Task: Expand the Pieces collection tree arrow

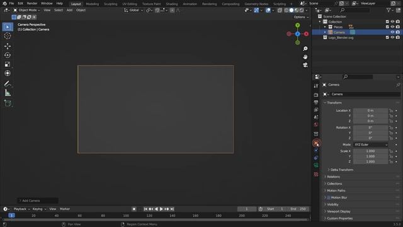Action: pyautogui.click(x=325, y=27)
